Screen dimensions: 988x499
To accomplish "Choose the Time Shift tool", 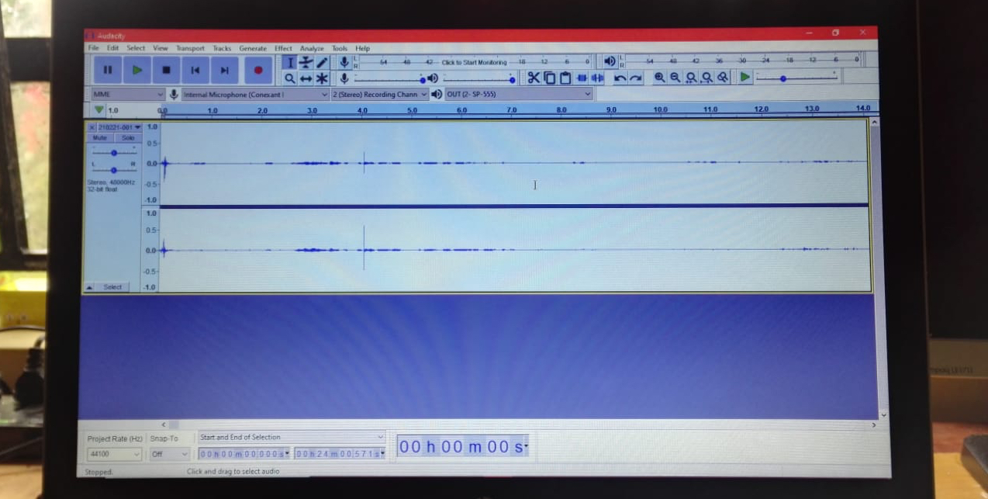I will 306,78.
